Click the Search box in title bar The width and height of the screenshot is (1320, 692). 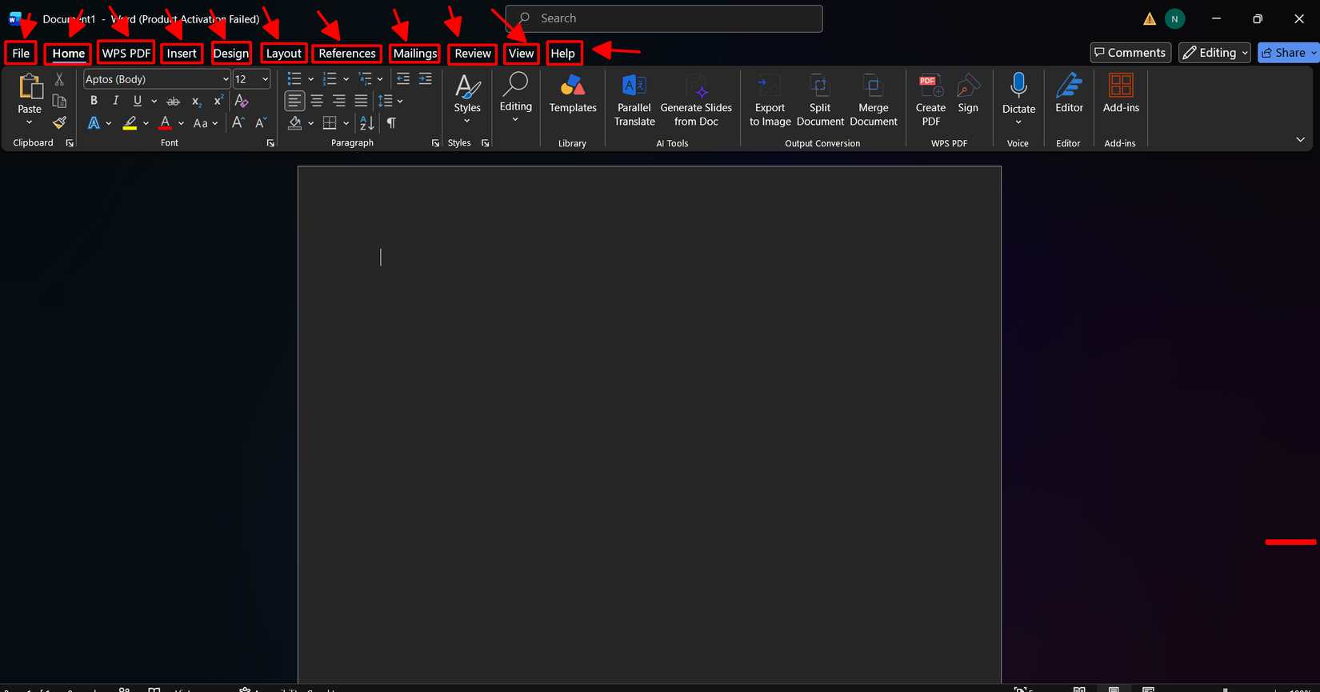click(664, 18)
